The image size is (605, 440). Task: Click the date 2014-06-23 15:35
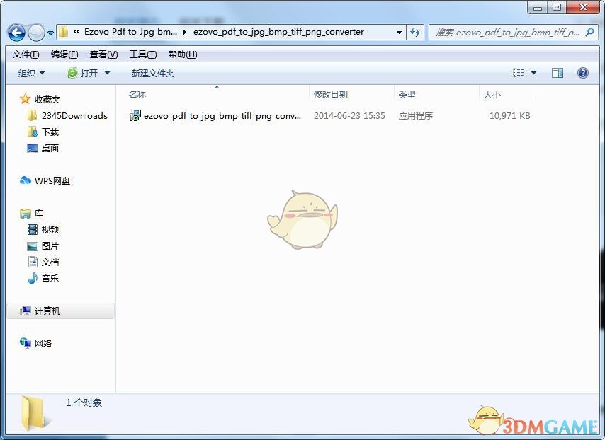[349, 115]
